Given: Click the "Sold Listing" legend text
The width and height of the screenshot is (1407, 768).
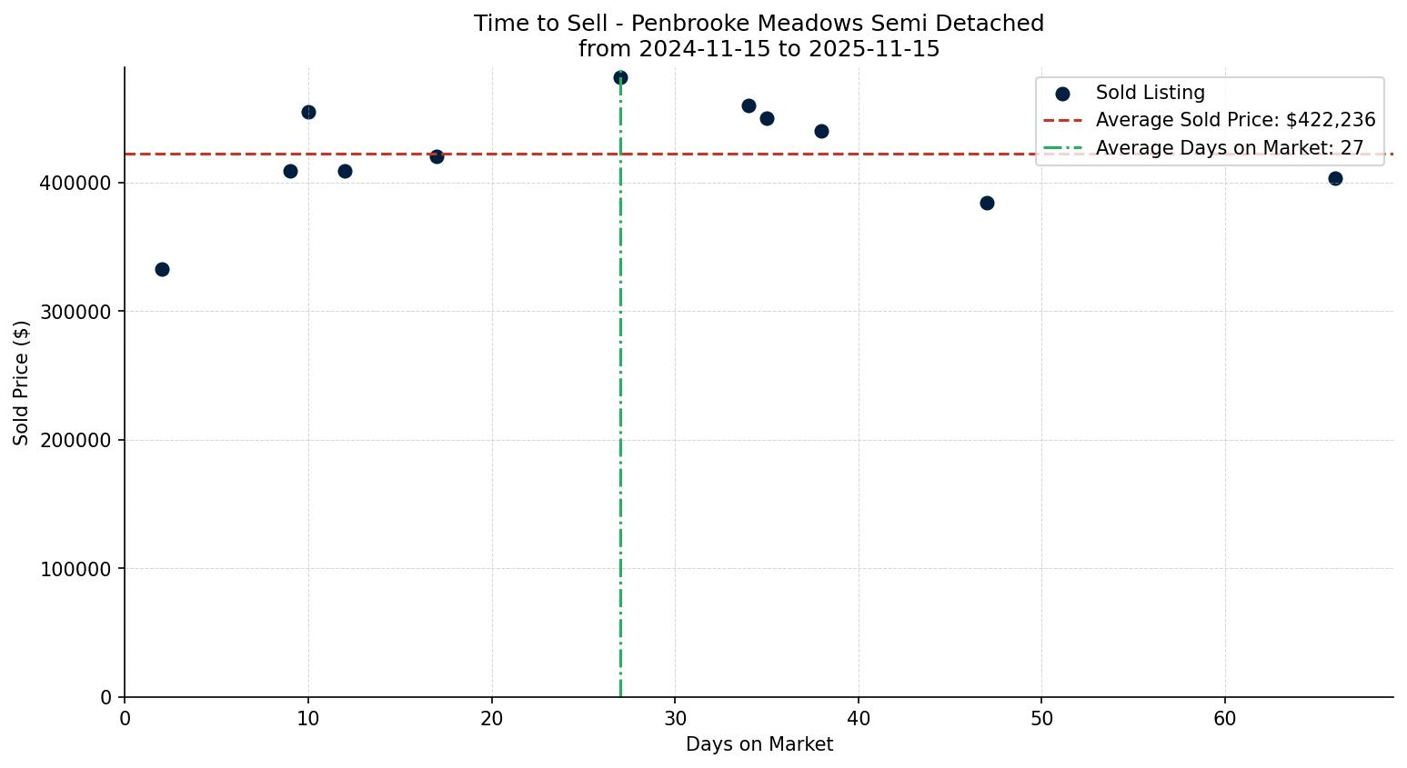Looking at the screenshot, I should pos(1150,93).
